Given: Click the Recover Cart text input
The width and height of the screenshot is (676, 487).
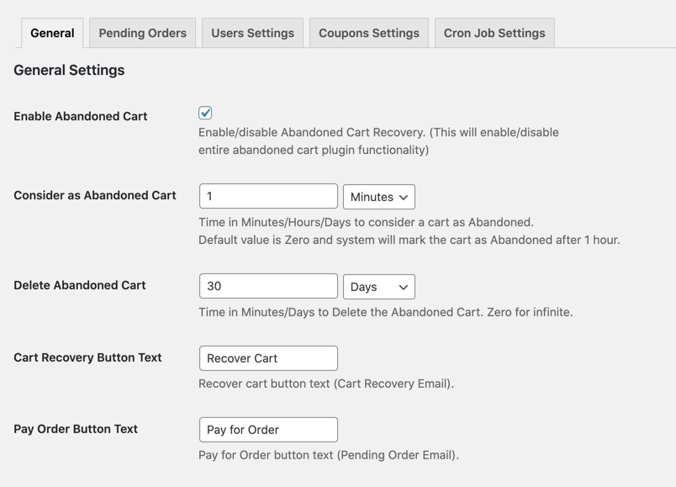Looking at the screenshot, I should click(x=268, y=358).
